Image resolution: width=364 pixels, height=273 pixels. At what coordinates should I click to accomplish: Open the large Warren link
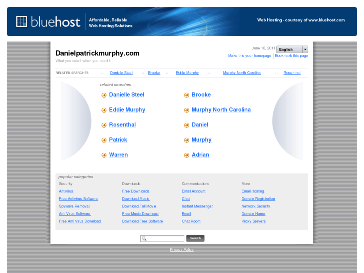coord(118,155)
